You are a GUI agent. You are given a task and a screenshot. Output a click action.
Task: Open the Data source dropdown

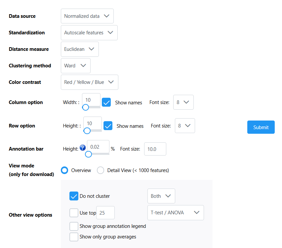[x=87, y=16]
